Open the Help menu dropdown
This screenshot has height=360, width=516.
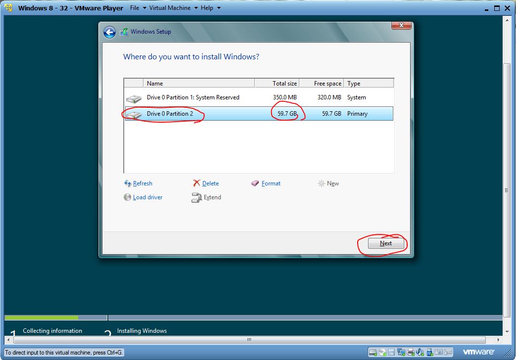pos(211,7)
